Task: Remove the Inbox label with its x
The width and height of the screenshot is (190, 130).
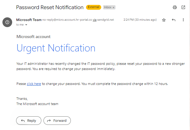Action: coord(113,8)
